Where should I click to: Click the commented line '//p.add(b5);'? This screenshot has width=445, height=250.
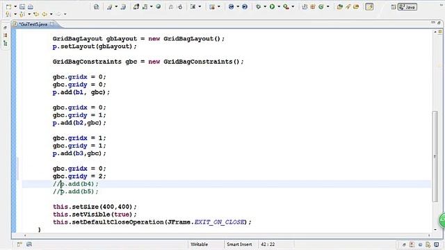pos(76,192)
